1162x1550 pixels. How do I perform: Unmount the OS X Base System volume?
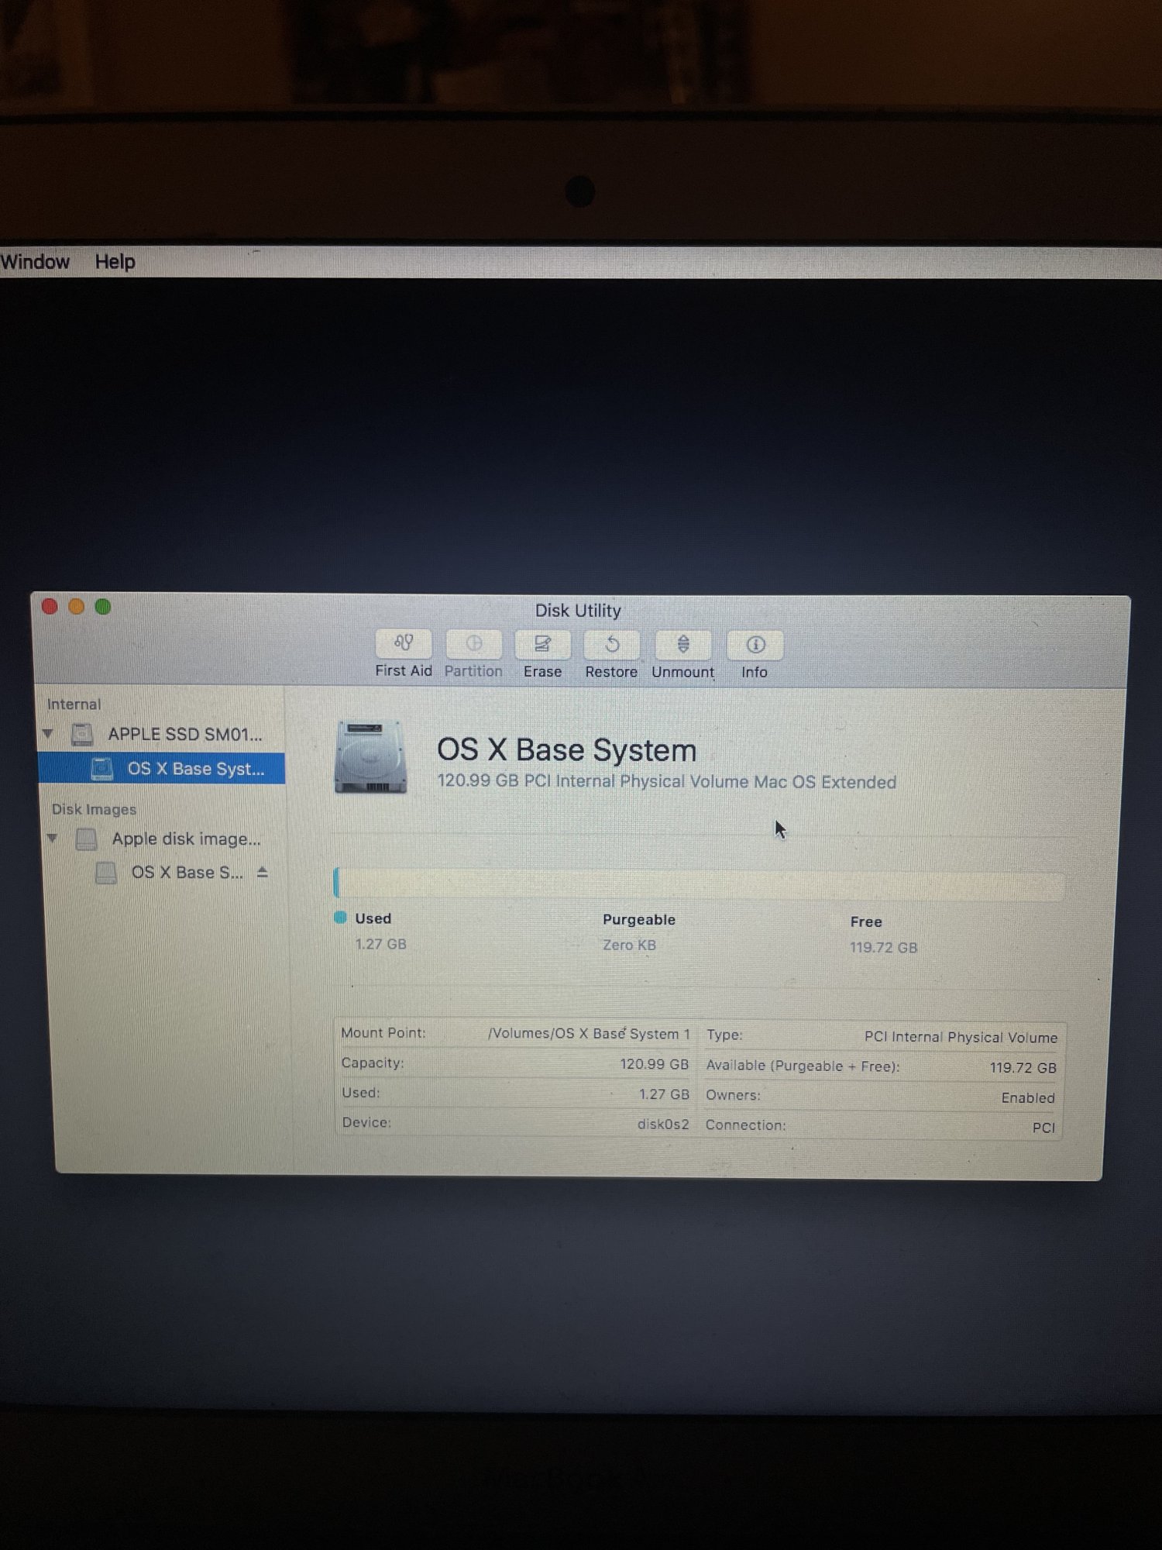pyautogui.click(x=682, y=645)
